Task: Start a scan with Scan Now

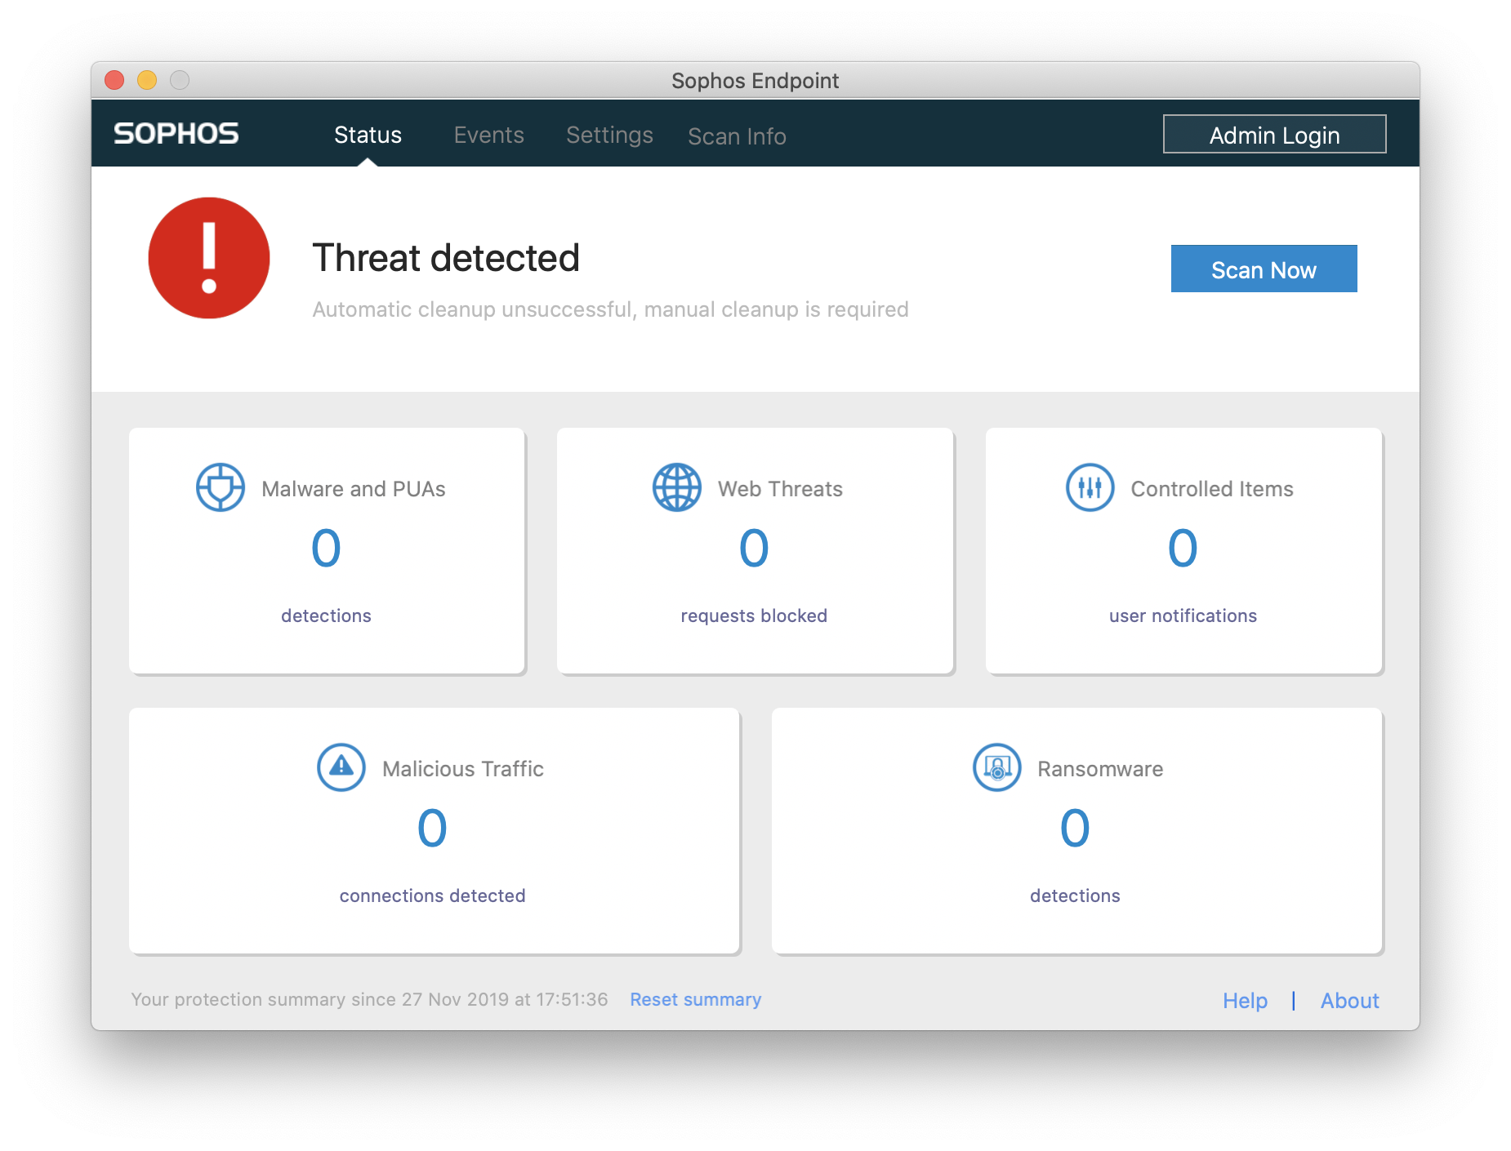Action: coord(1264,269)
